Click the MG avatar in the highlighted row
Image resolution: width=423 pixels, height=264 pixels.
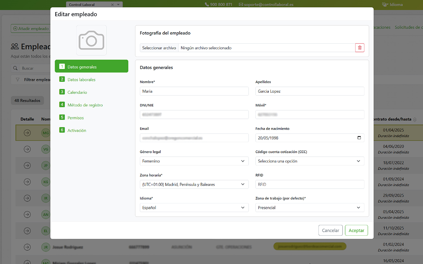[x=46, y=133]
